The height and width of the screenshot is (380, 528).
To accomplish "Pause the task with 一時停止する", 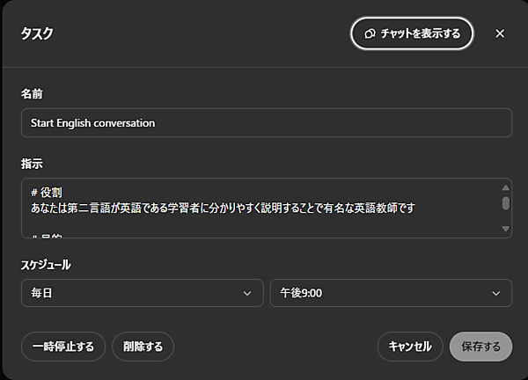I will [x=63, y=347].
